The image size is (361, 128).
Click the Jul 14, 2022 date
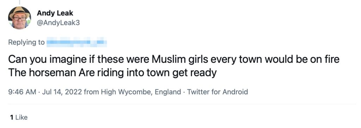point(61,92)
